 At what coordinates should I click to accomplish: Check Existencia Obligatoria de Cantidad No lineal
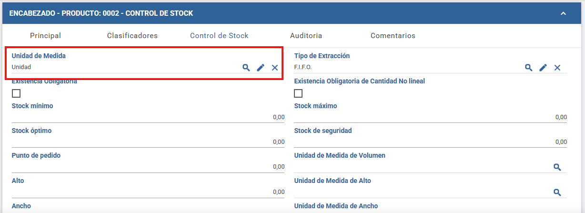click(x=298, y=93)
